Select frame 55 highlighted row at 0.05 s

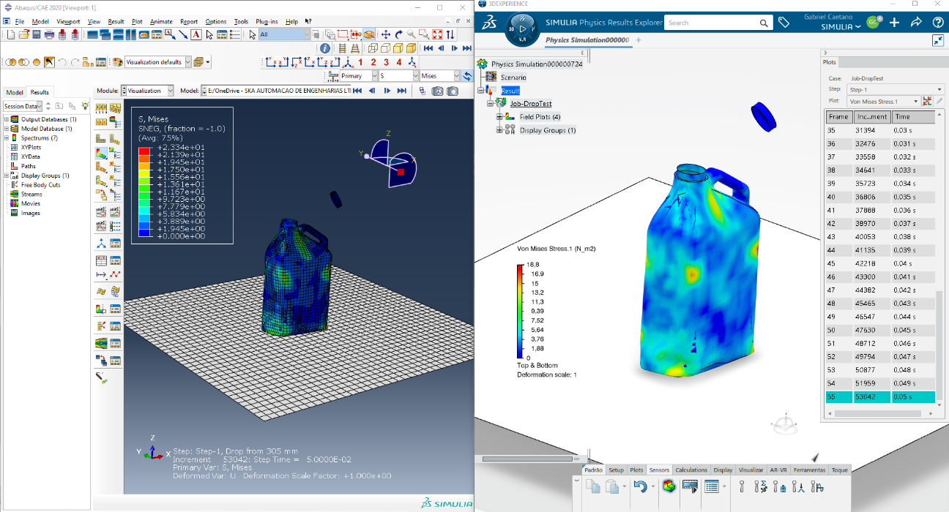click(x=880, y=396)
